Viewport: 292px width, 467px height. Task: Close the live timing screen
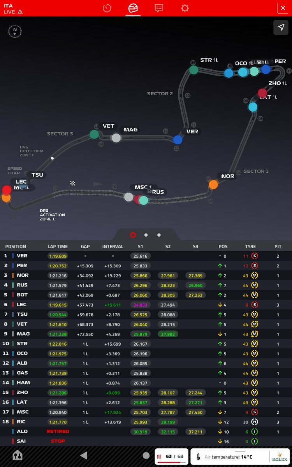(x=283, y=8)
